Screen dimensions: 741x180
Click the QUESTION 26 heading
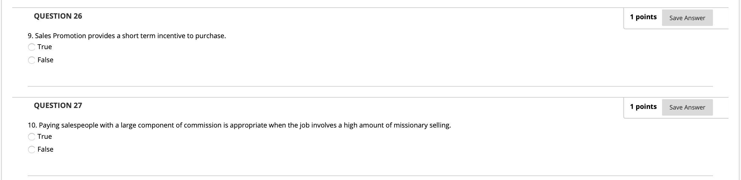[x=58, y=16]
